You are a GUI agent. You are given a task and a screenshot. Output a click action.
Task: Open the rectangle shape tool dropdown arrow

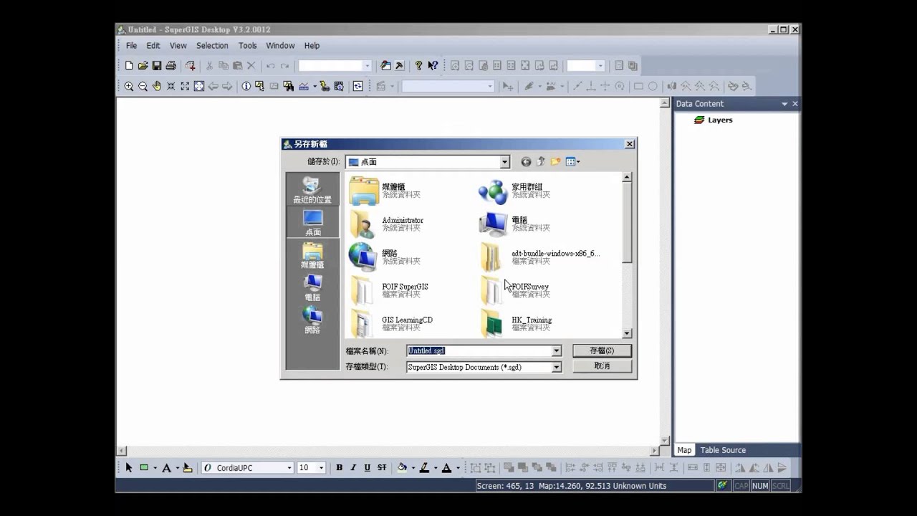[155, 468]
